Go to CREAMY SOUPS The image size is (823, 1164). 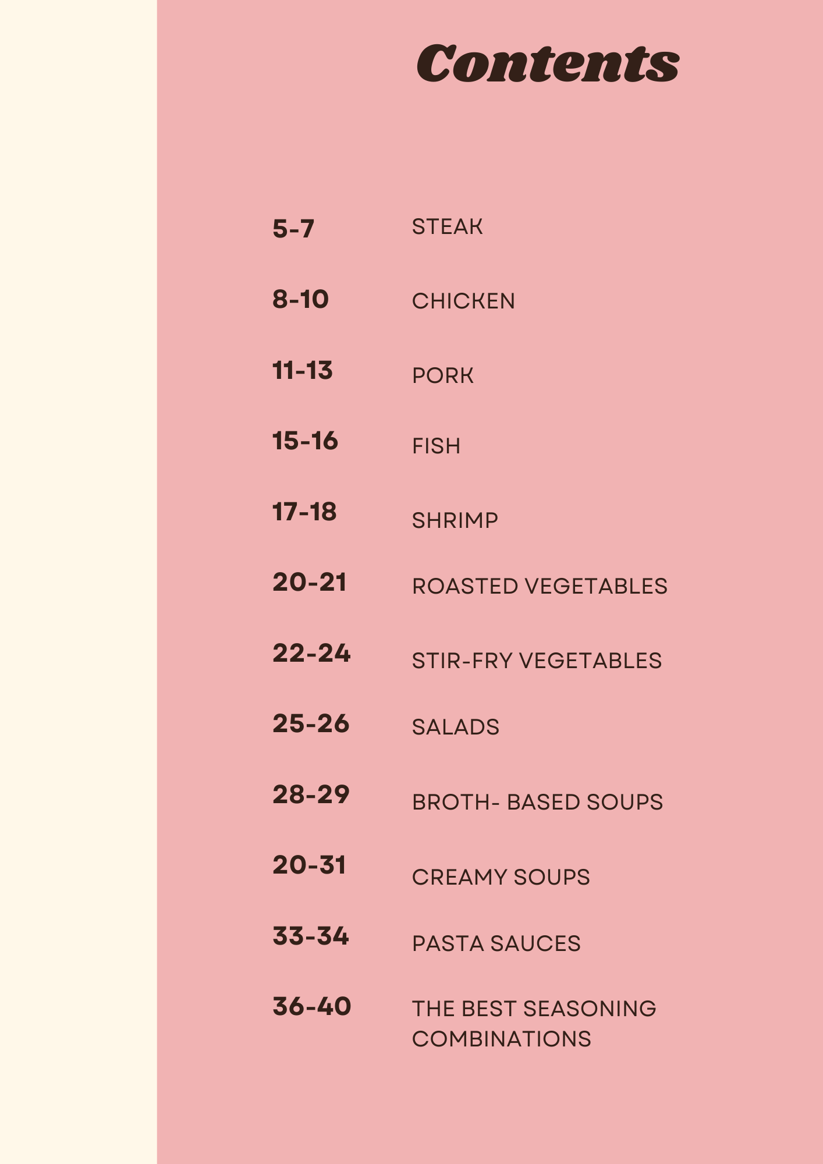[x=501, y=877]
